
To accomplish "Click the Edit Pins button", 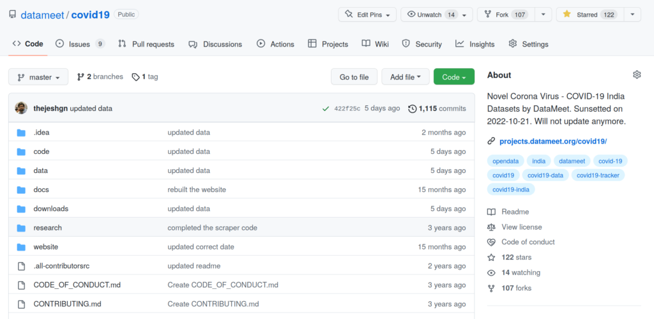I will pyautogui.click(x=367, y=15).
